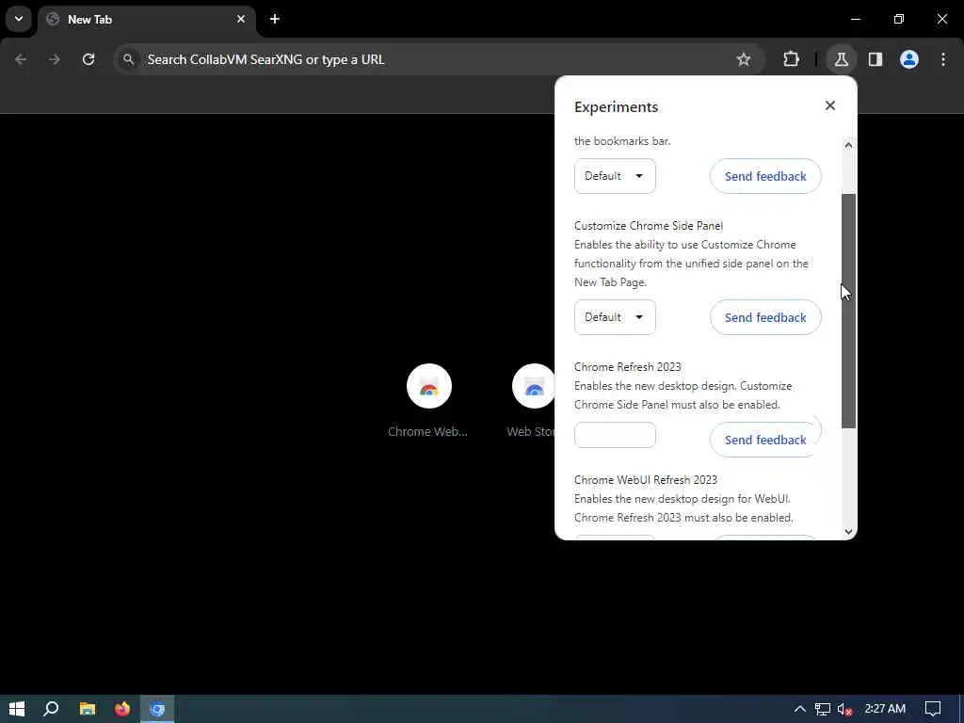Screen dimensions: 964x723
Task: Toggle the Experiments flask icon
Action: click(842, 59)
